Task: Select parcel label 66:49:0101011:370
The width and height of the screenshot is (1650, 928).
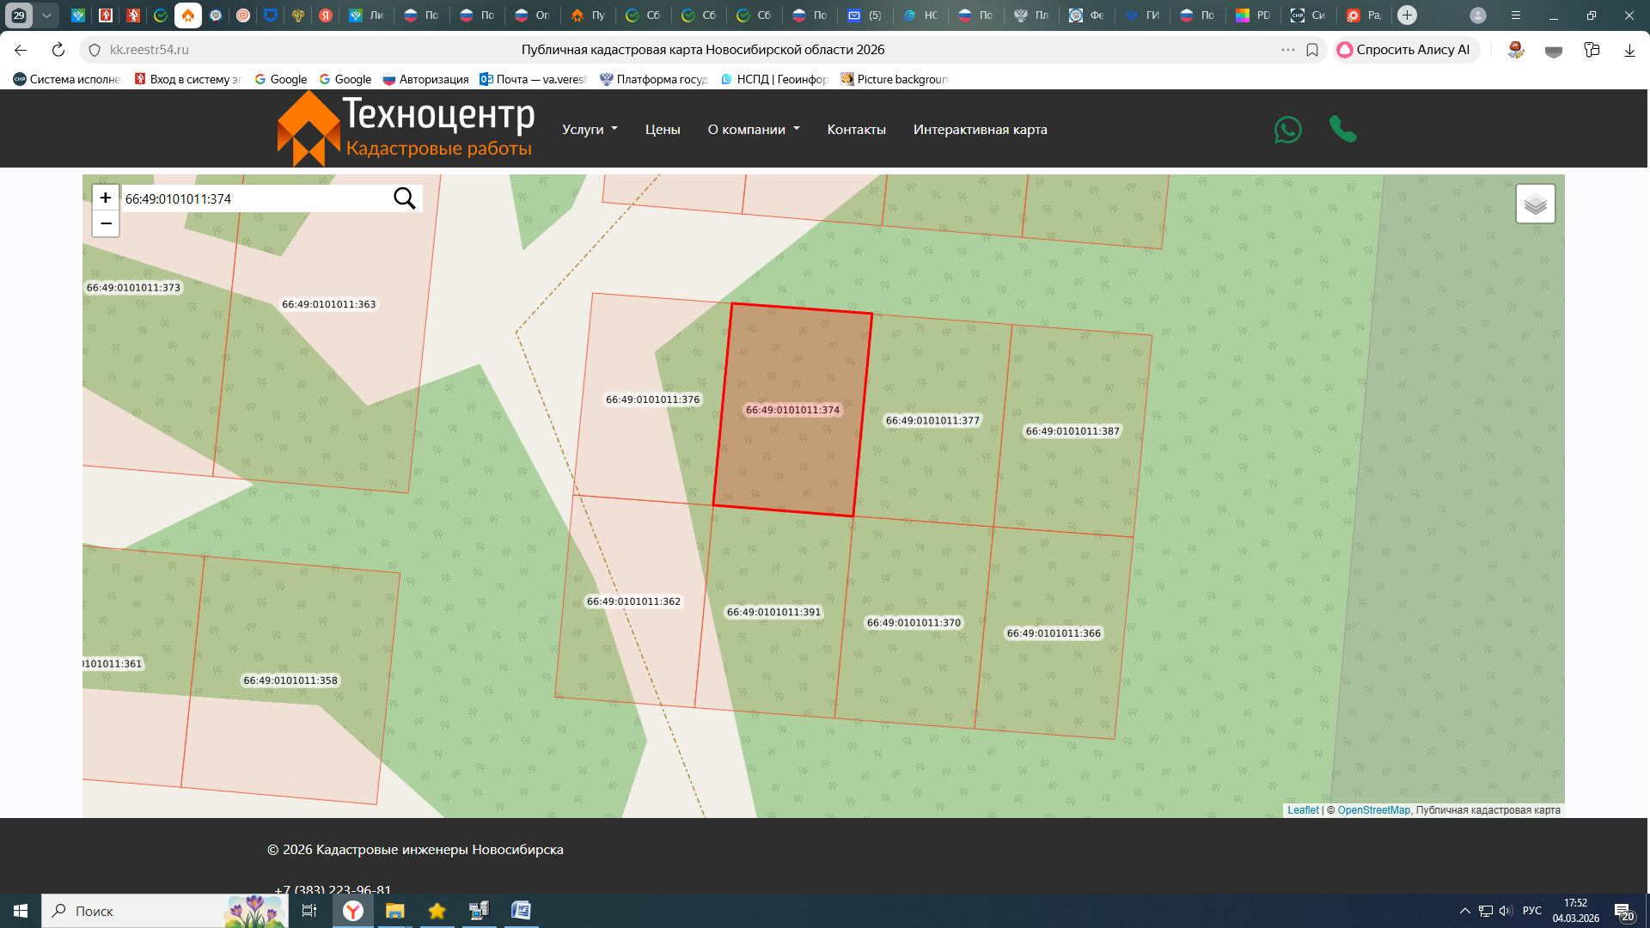Action: (x=914, y=623)
